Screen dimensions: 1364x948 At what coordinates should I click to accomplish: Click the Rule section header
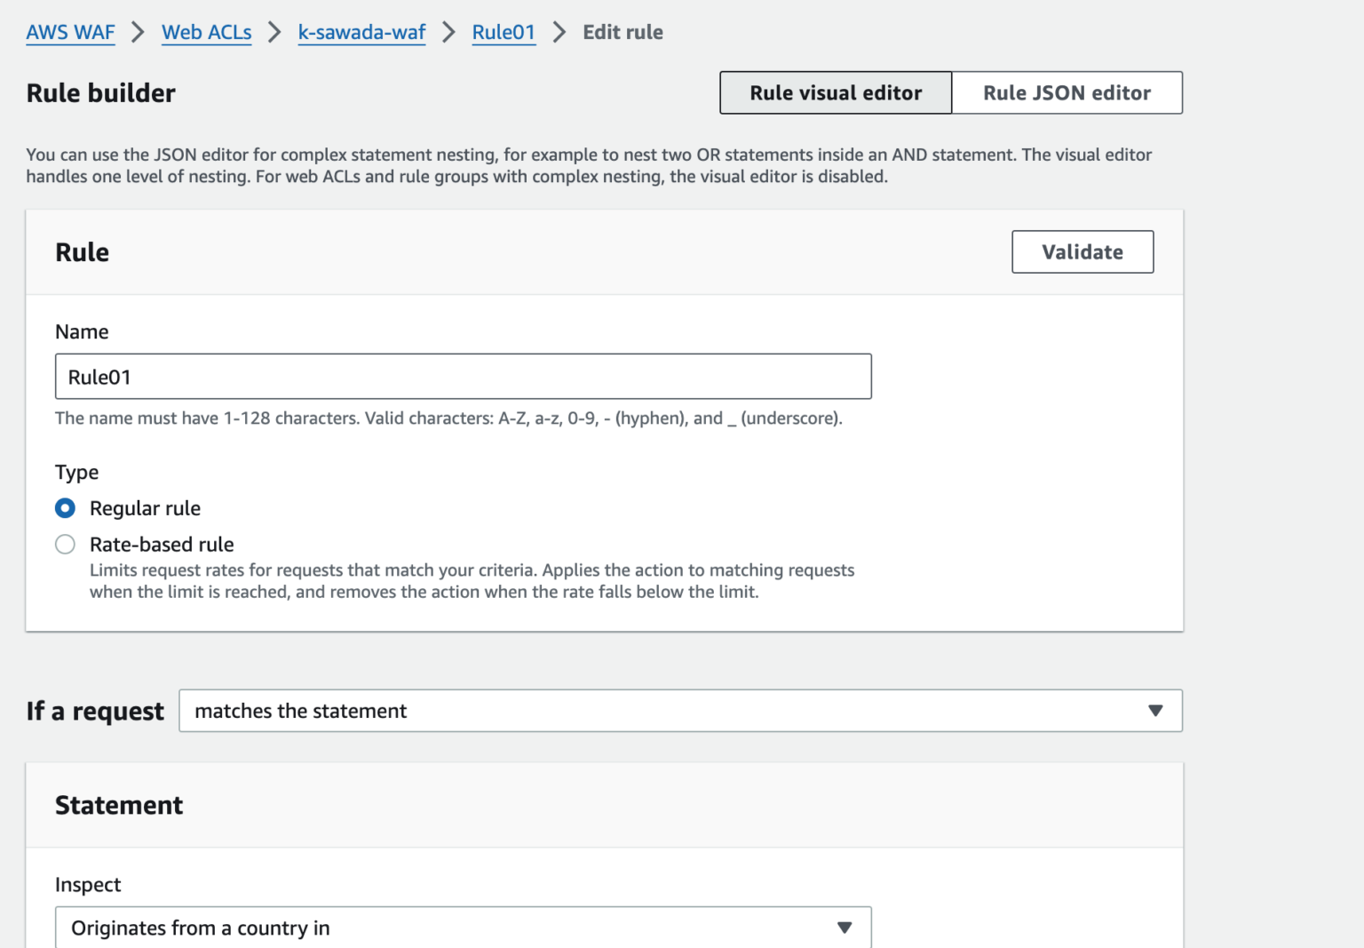point(82,251)
